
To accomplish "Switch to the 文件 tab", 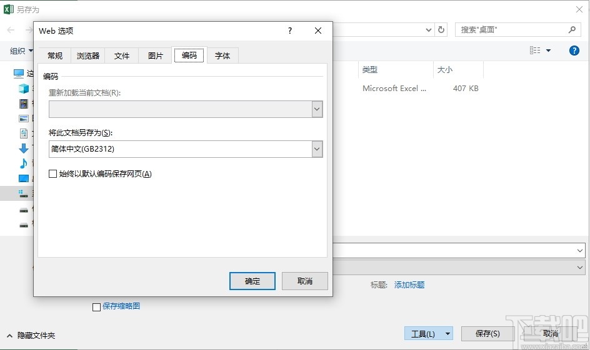I will tap(121, 56).
